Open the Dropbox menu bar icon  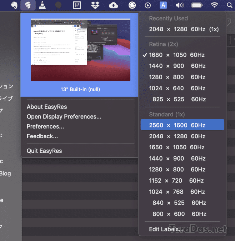(x=95, y=5)
